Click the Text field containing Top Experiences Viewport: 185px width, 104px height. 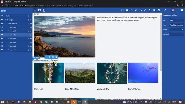177,25
